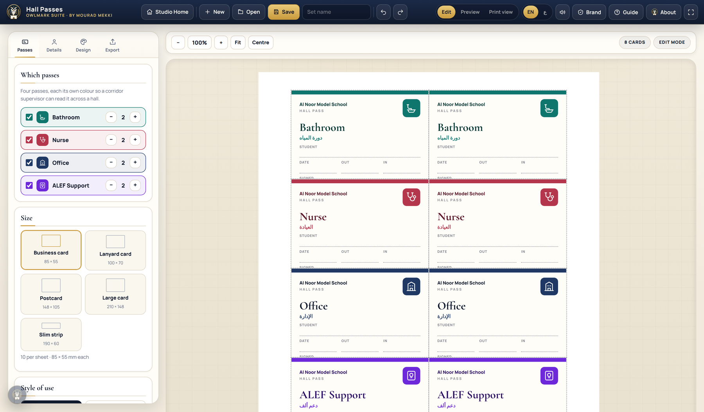Create a New document
Image resolution: width=704 pixels, height=412 pixels.
click(x=214, y=12)
